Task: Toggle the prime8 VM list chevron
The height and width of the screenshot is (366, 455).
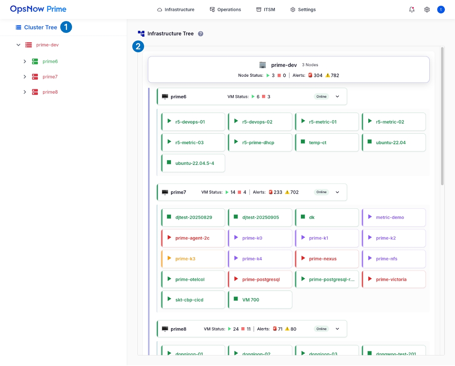Action: (x=337, y=329)
